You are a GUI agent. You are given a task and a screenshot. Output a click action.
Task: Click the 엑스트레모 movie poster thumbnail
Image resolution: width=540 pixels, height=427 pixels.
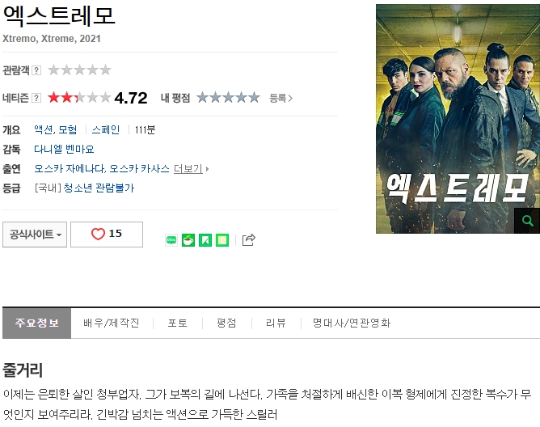point(458,119)
